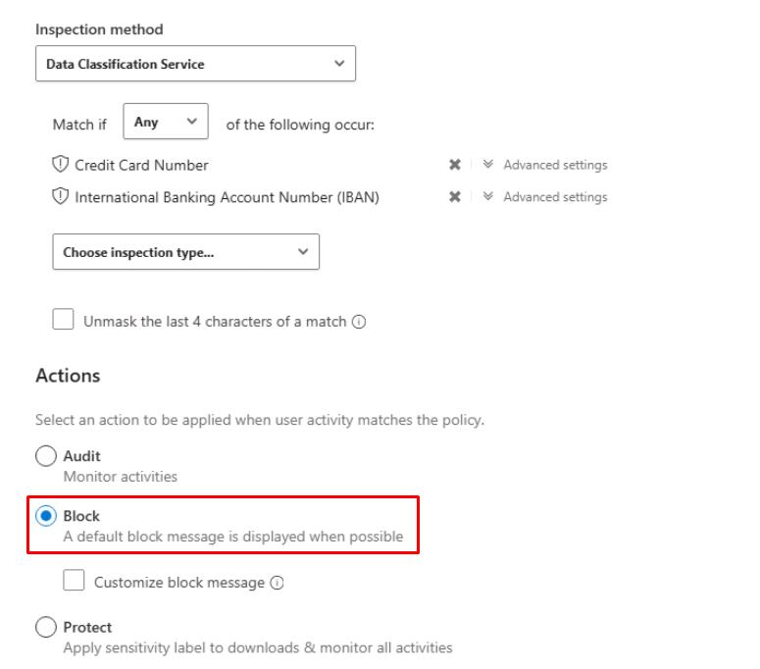Viewport: 760px width, 669px height.
Task: Expand double-chevron icon for IBAN row
Action: click(x=488, y=197)
